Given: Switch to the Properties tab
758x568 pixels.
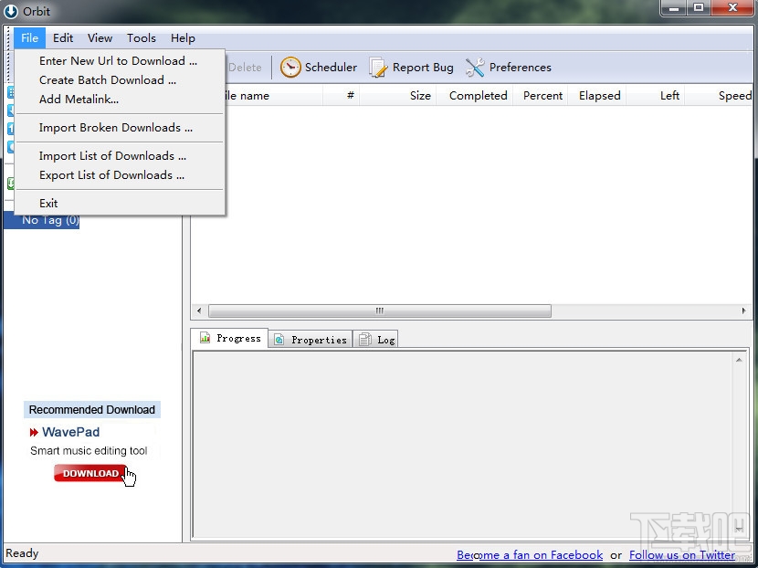Looking at the screenshot, I should [310, 339].
